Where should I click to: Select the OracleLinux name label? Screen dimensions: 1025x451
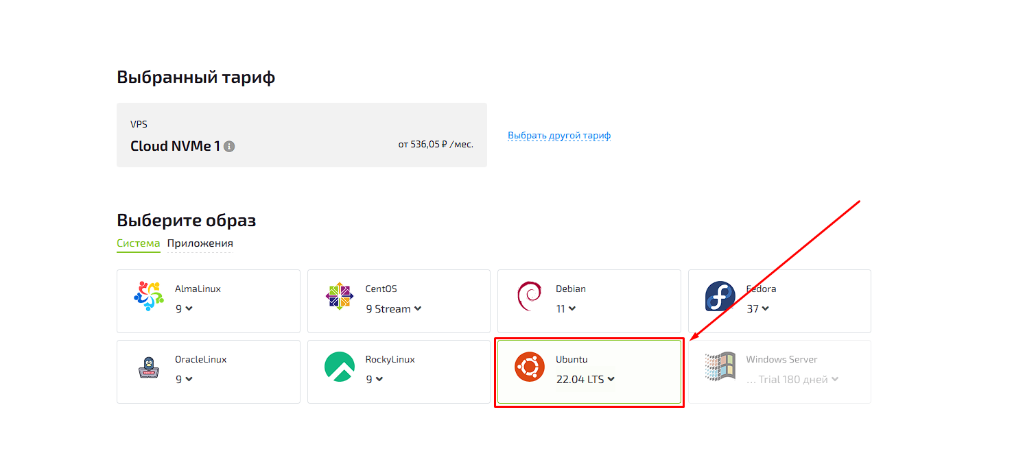(x=200, y=359)
